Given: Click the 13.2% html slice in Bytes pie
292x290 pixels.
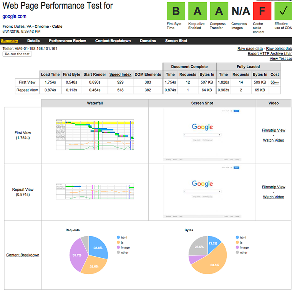Looking at the screenshot, I should 213,244.
